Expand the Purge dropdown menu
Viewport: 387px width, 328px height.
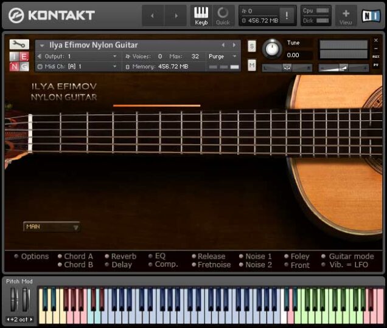tap(223, 56)
